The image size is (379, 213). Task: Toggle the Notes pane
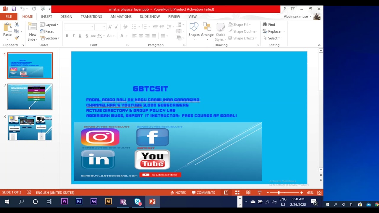click(178, 193)
